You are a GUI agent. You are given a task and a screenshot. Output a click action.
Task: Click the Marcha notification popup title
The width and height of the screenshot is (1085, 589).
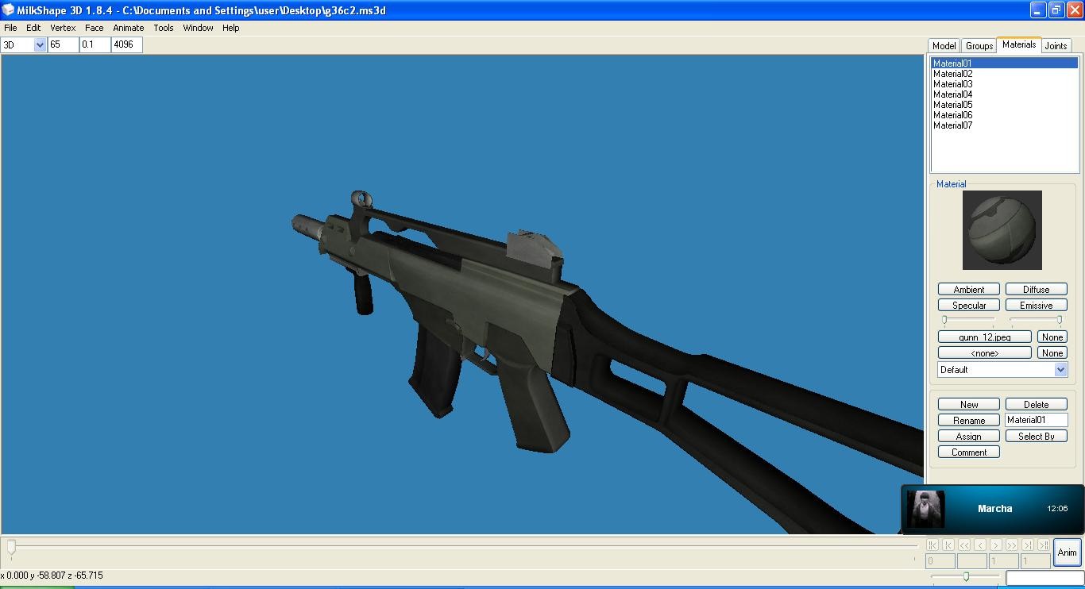click(994, 509)
